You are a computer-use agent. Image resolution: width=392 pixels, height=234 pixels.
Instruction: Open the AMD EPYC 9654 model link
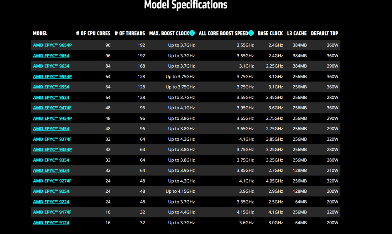click(x=51, y=56)
